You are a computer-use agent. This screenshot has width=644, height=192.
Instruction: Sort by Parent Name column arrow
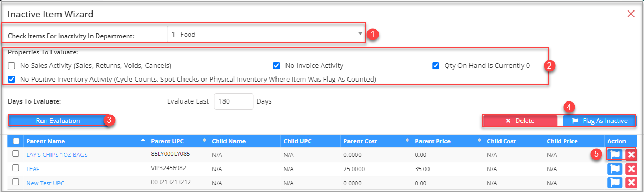pyautogui.click(x=143, y=141)
